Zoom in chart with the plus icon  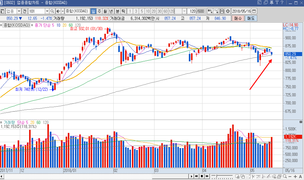[296, 176]
